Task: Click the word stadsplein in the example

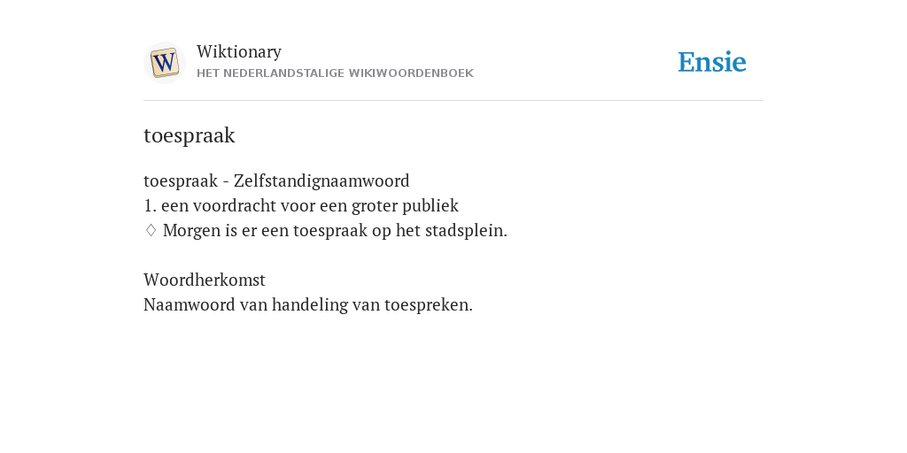Action: (466, 231)
